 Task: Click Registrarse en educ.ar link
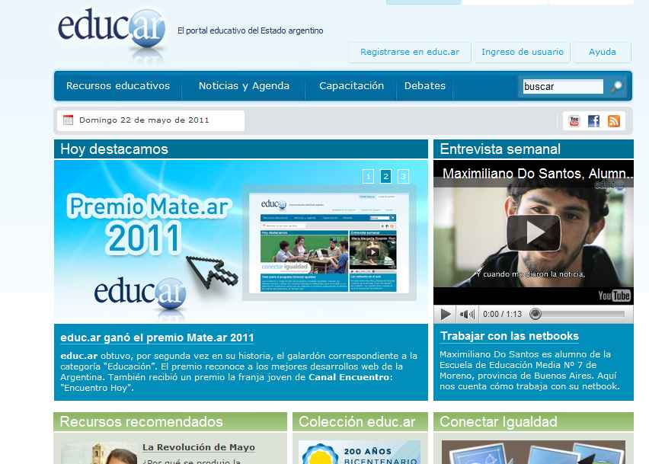click(410, 52)
